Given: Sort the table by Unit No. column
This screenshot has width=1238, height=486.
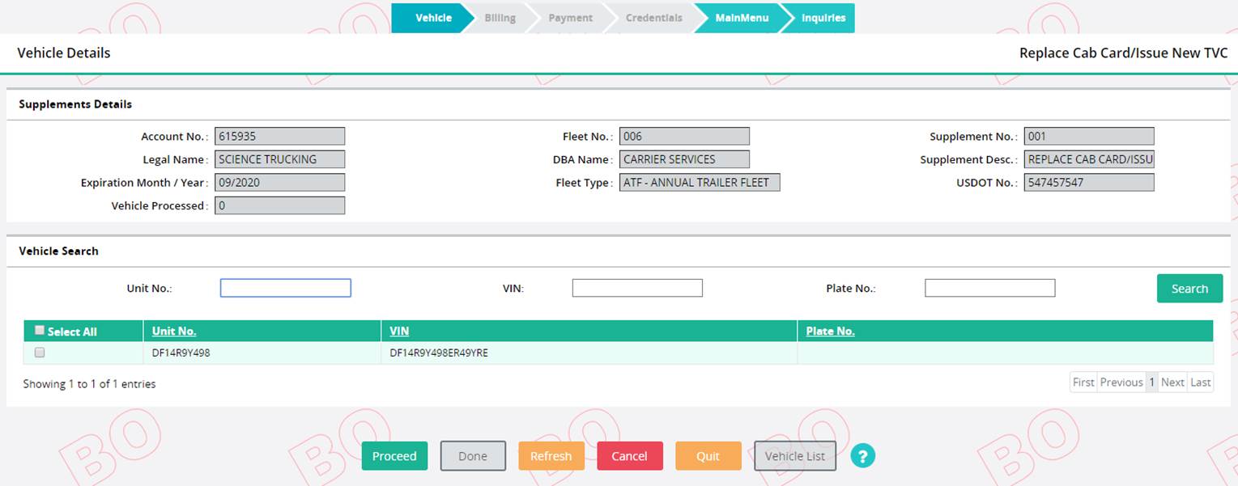Looking at the screenshot, I should pyautogui.click(x=174, y=331).
